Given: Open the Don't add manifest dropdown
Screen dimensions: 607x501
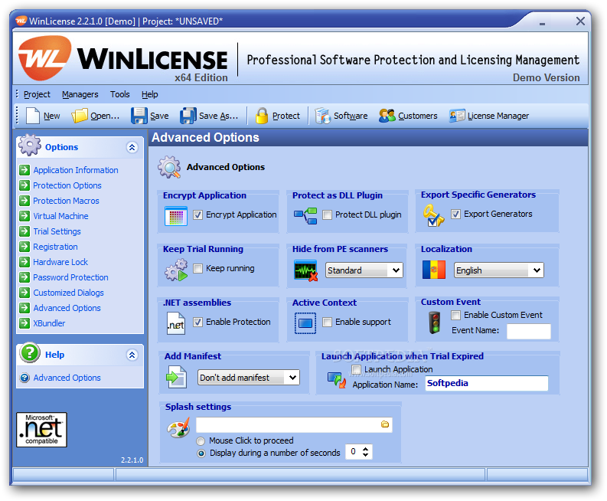Looking at the screenshot, I should point(249,378).
